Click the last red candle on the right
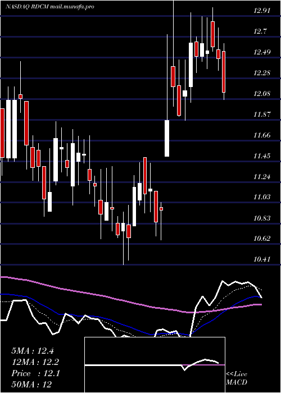This screenshot has height=393, width=281. point(224,72)
